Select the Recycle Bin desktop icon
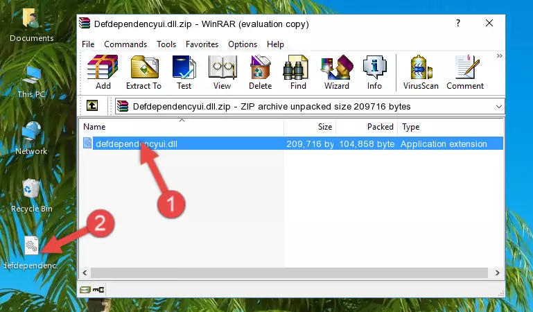 click(31, 196)
